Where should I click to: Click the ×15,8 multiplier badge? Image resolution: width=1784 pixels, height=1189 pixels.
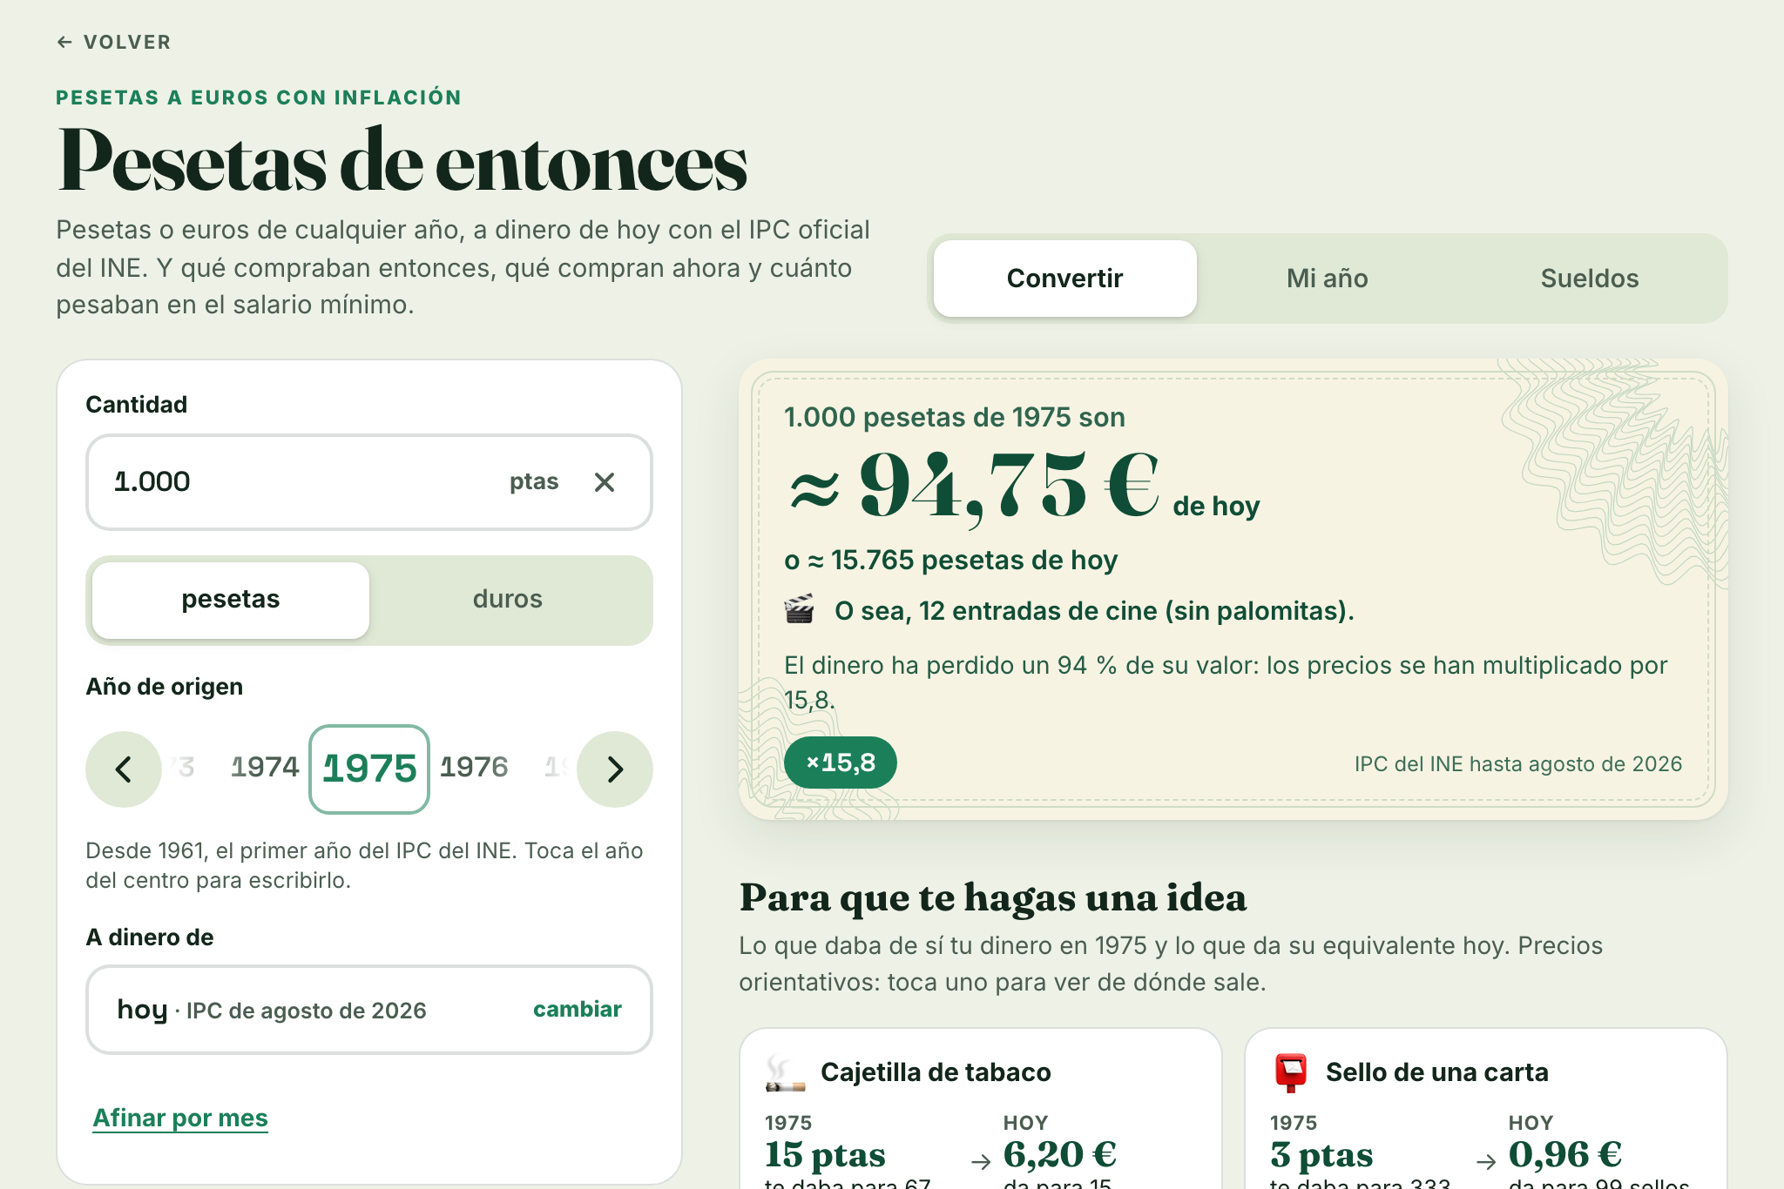841,763
